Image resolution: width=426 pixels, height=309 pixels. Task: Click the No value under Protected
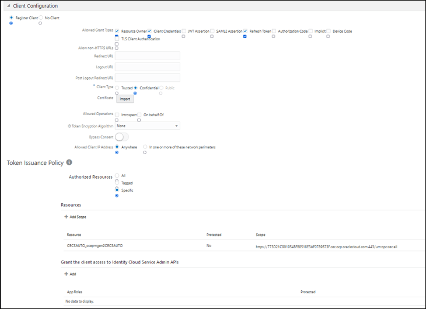point(209,245)
